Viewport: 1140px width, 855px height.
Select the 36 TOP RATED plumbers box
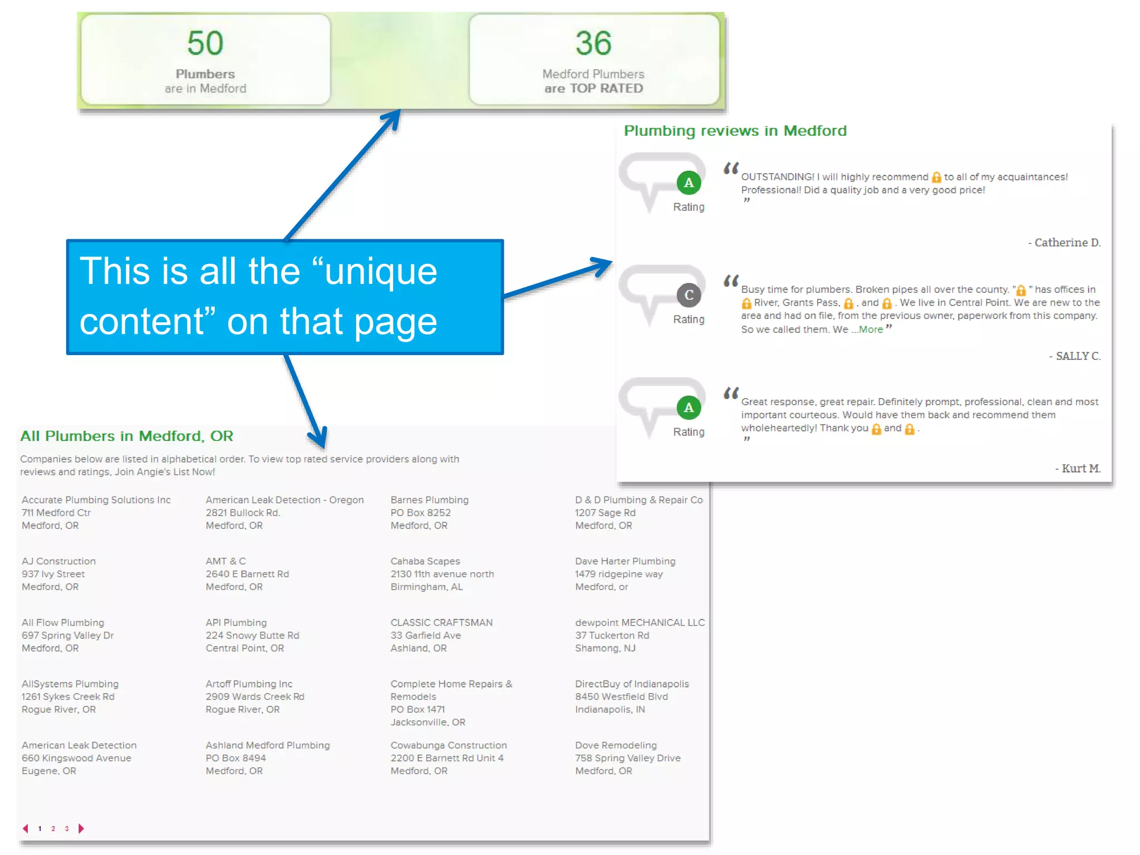coord(593,60)
